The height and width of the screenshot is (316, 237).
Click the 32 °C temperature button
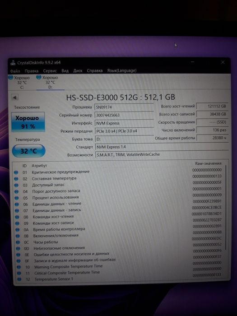pyautogui.click(x=28, y=151)
